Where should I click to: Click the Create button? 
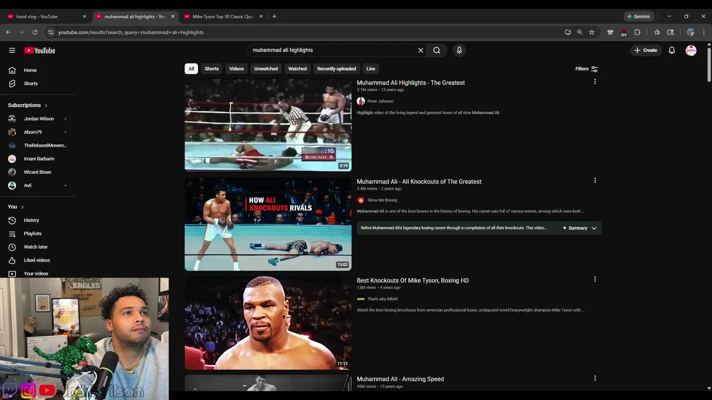tap(645, 50)
